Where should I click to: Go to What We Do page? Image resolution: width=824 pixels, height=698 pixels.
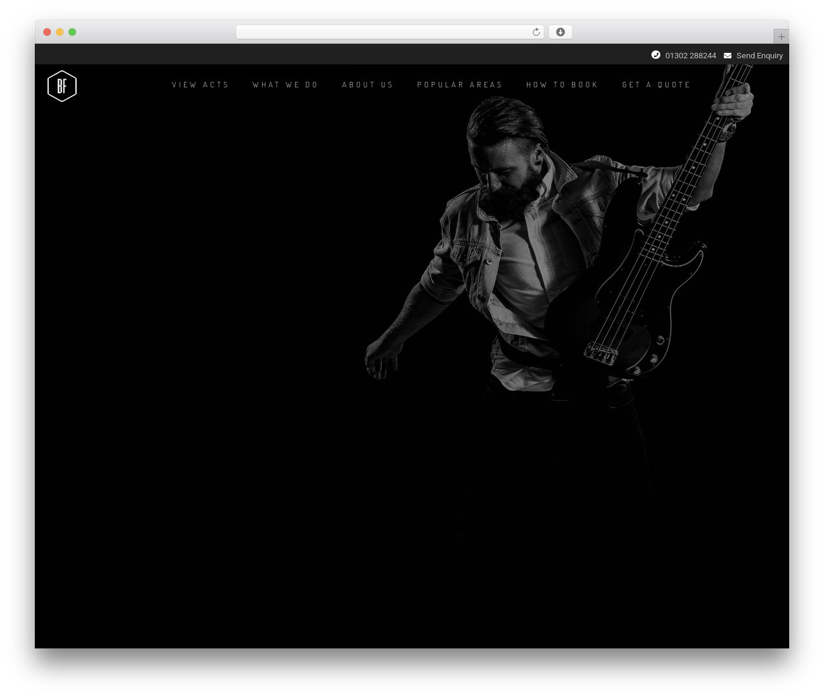click(285, 85)
